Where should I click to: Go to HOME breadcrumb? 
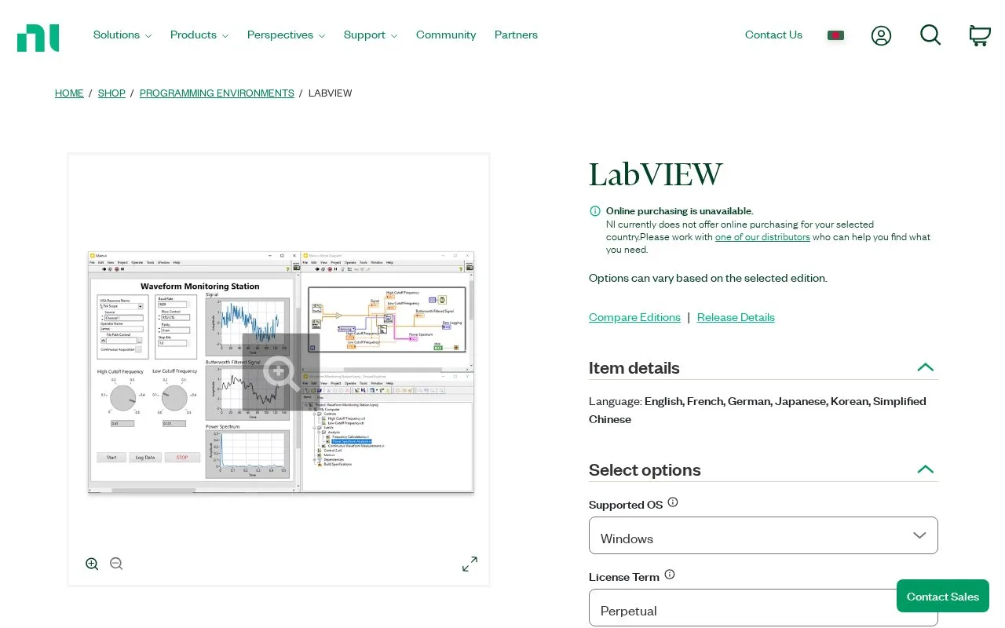pos(69,93)
